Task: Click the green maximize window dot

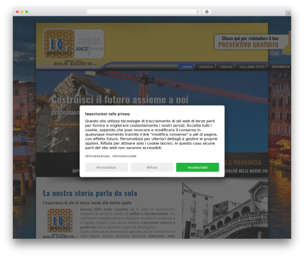Action: click(x=27, y=12)
